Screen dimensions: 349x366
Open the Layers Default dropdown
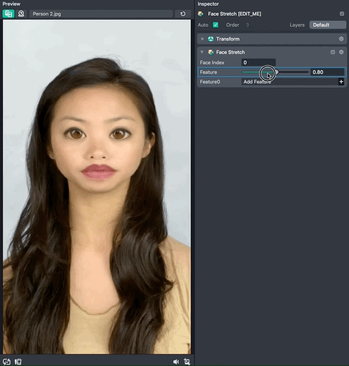pyautogui.click(x=327, y=25)
